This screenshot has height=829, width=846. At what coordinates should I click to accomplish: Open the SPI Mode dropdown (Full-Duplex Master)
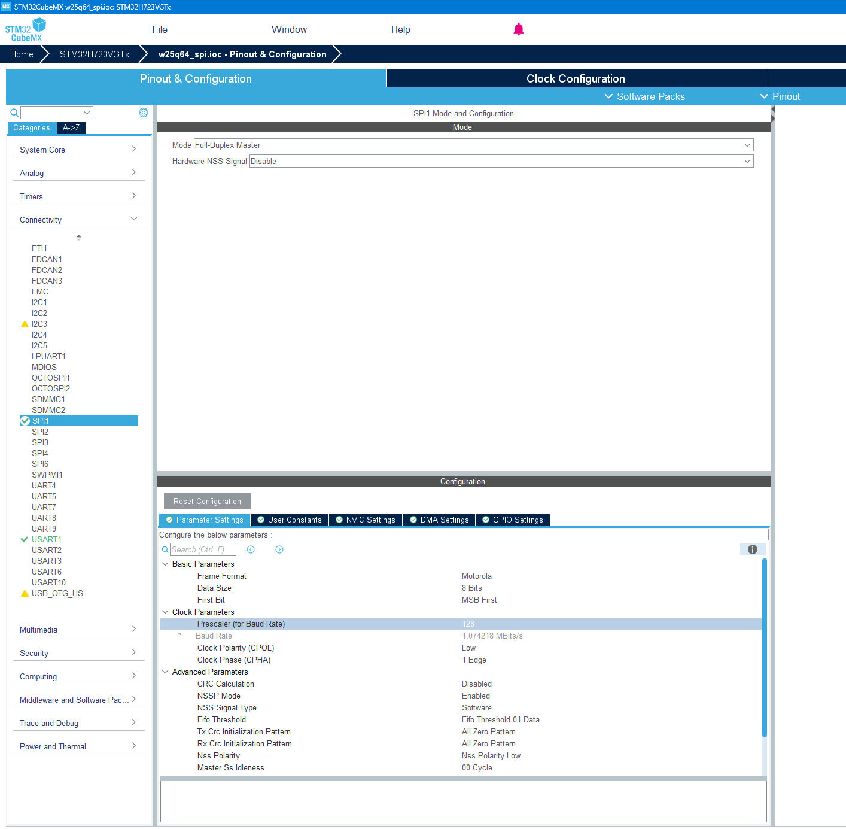point(473,145)
